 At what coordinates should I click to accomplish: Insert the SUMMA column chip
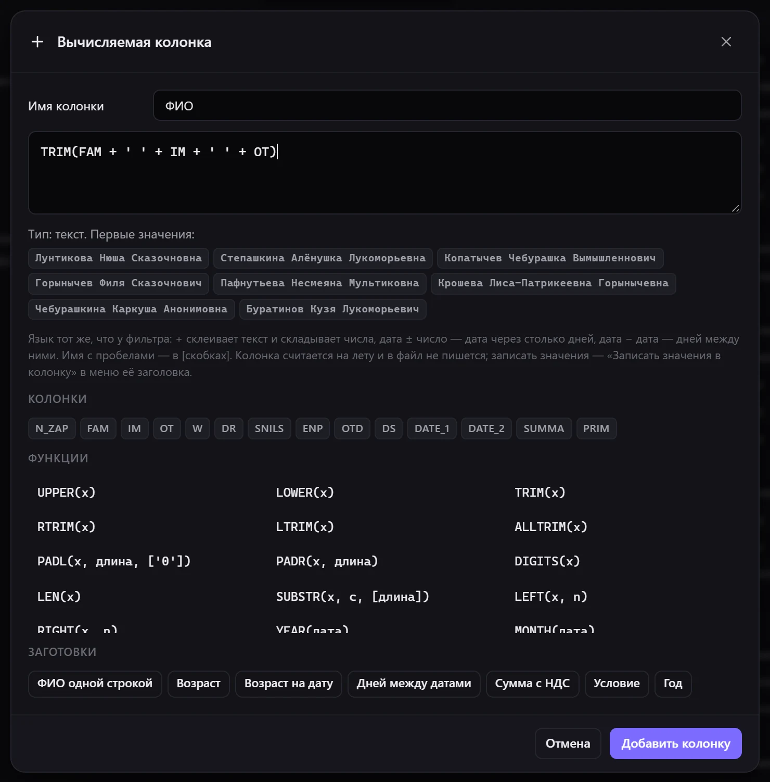(544, 428)
